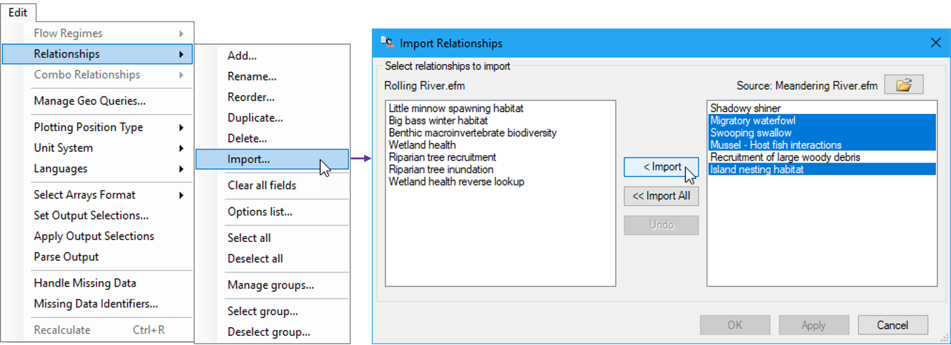Select the Add... menu entry
The image size is (951, 345).
[x=242, y=55]
